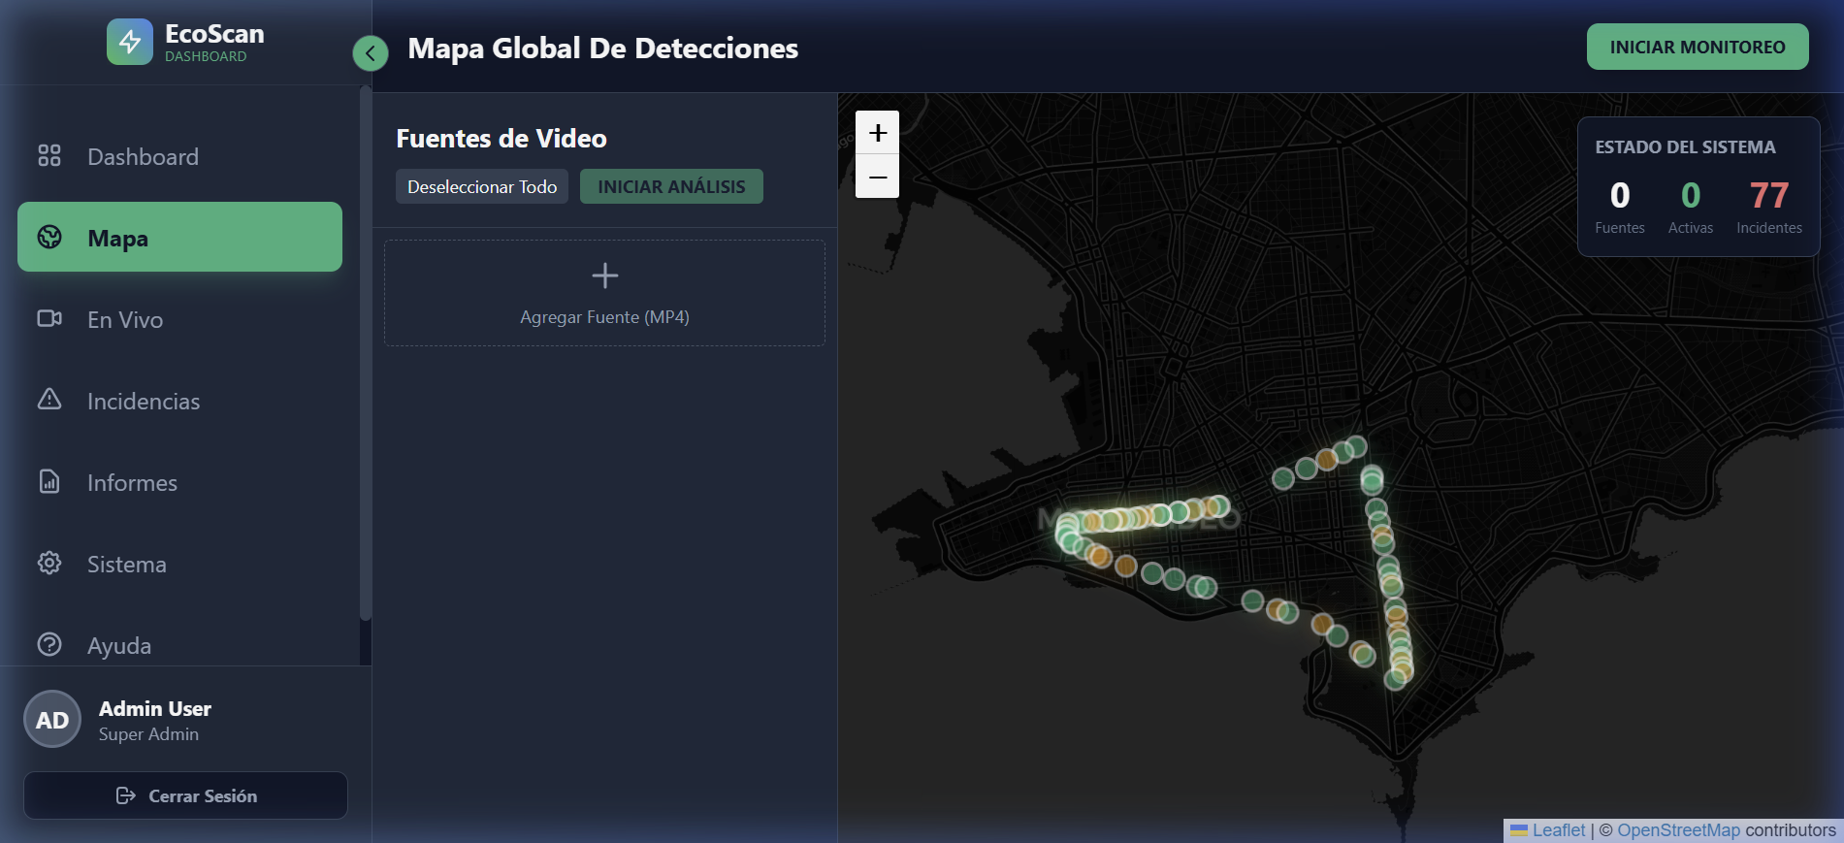Click the Admin User name
This screenshot has width=1844, height=843.
(x=155, y=708)
